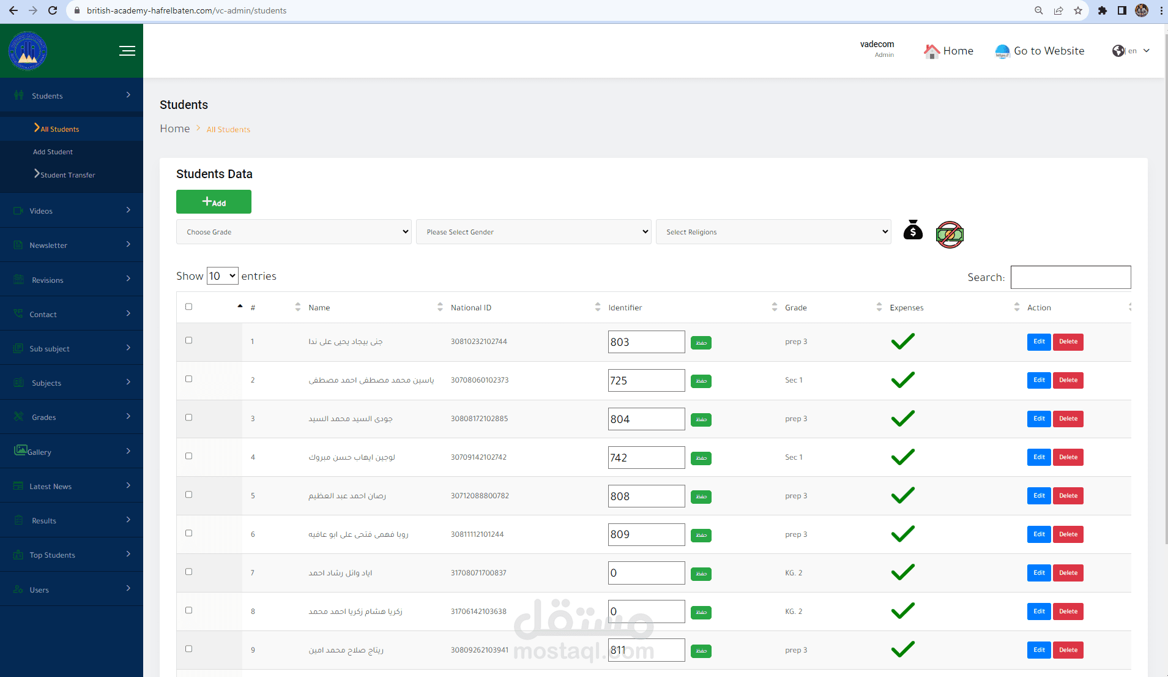1168x677 pixels.
Task: Open the browser extensions puzzle icon
Action: (x=1103, y=10)
